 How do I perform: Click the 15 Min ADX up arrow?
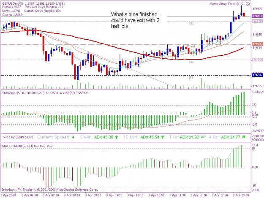[163, 137]
